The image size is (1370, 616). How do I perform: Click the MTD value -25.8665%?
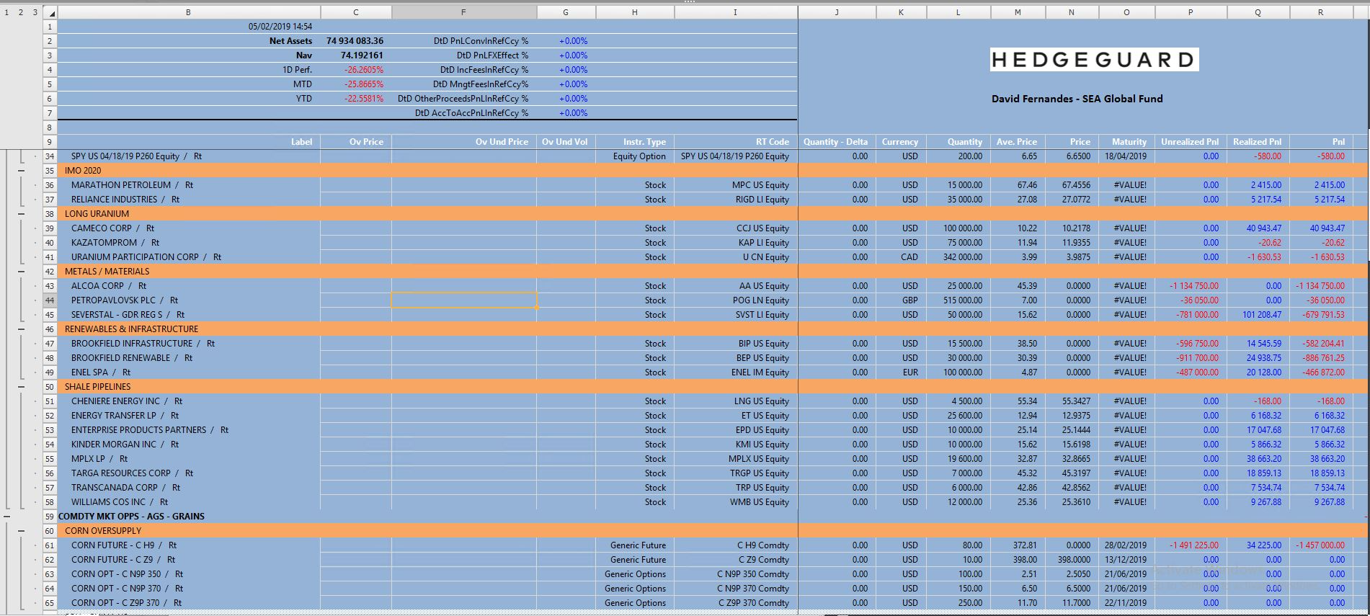[x=364, y=84]
